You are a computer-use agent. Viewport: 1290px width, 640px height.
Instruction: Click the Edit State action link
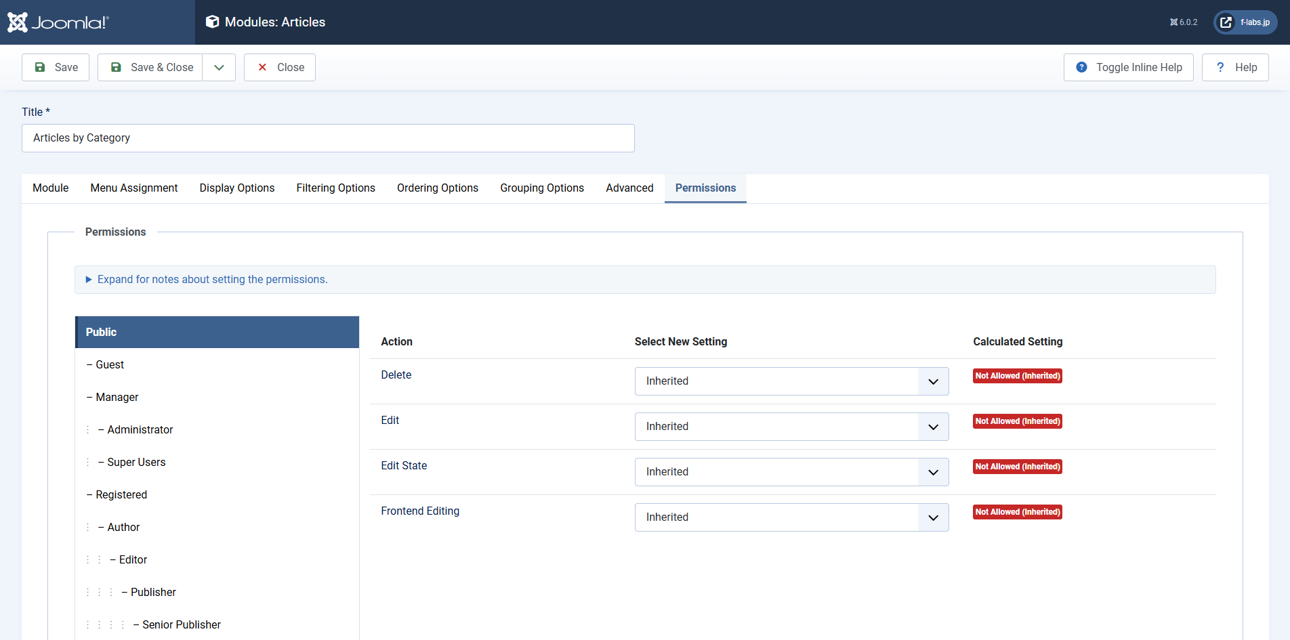(x=404, y=465)
